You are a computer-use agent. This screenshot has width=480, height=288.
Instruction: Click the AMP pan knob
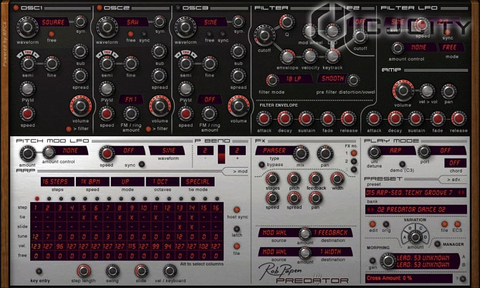click(x=448, y=91)
